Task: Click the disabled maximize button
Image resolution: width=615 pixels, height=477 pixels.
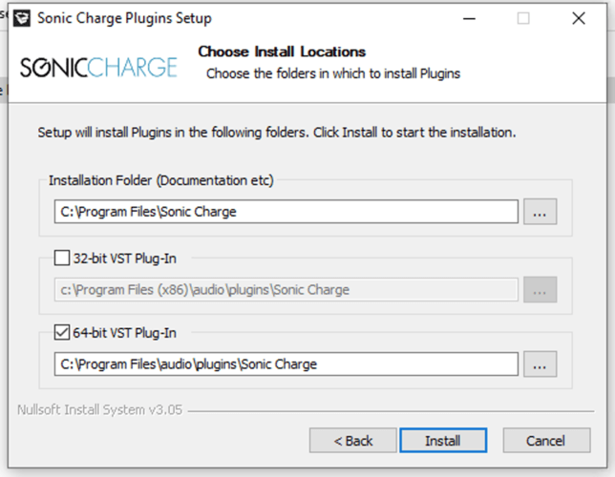Action: tap(523, 18)
